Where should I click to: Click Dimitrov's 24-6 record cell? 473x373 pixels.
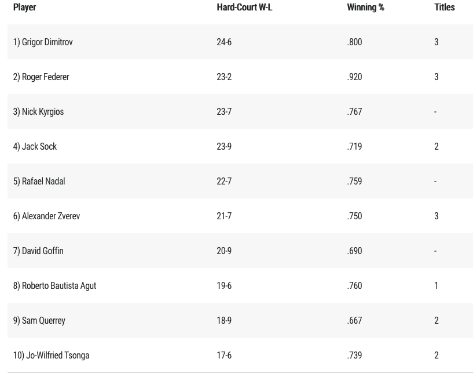pyautogui.click(x=224, y=42)
